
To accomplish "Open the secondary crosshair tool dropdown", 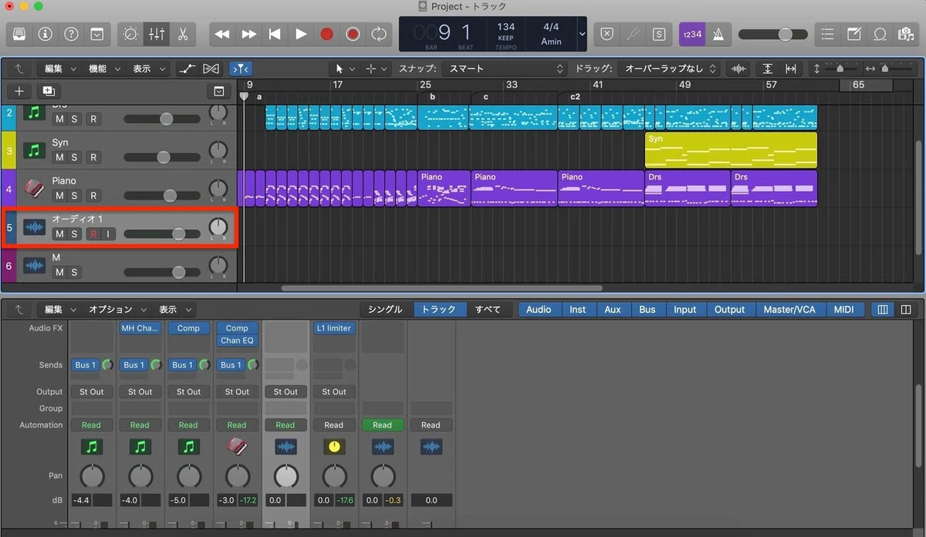I will click(x=377, y=69).
